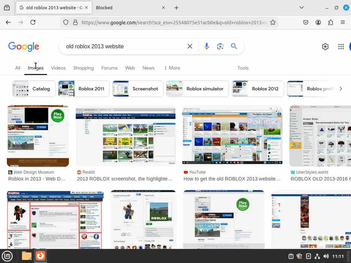Clear the search box with X
The width and height of the screenshot is (351, 263).
click(190, 46)
